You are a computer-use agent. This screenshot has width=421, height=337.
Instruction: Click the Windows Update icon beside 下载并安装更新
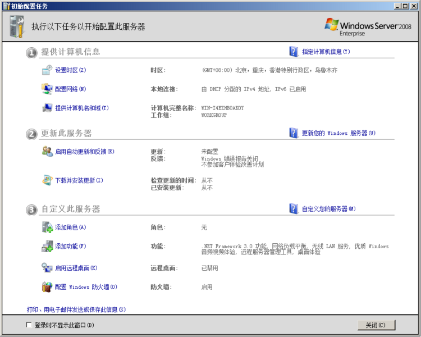point(47,180)
